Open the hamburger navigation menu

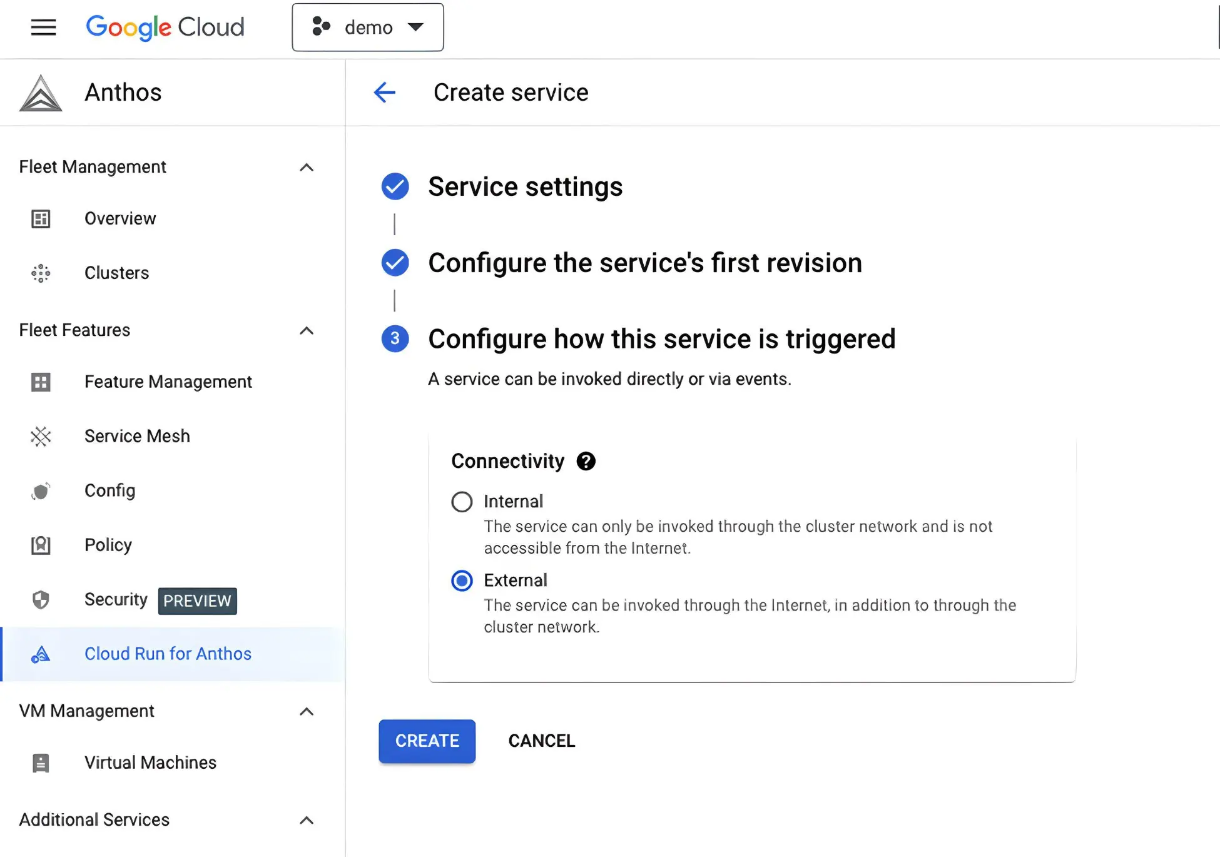(43, 27)
